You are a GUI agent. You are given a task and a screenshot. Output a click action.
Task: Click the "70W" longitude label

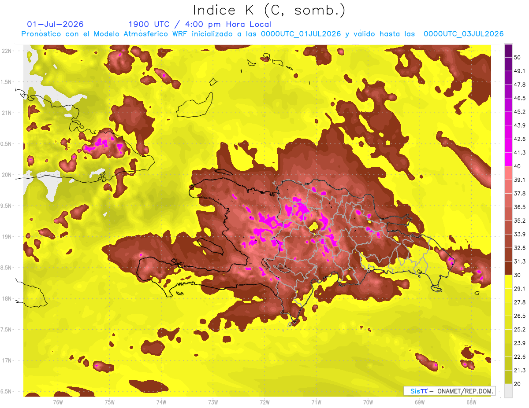(368, 402)
